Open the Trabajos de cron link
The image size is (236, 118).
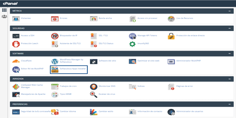68,86
